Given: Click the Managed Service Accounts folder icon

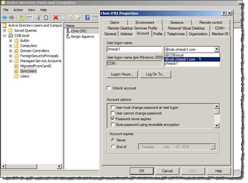Looking at the screenshot, I should point(16,61).
